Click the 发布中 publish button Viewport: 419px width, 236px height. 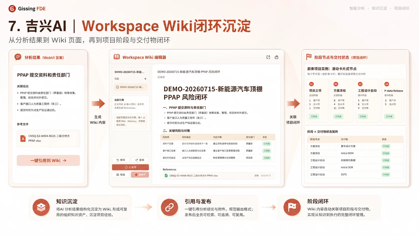(140, 175)
